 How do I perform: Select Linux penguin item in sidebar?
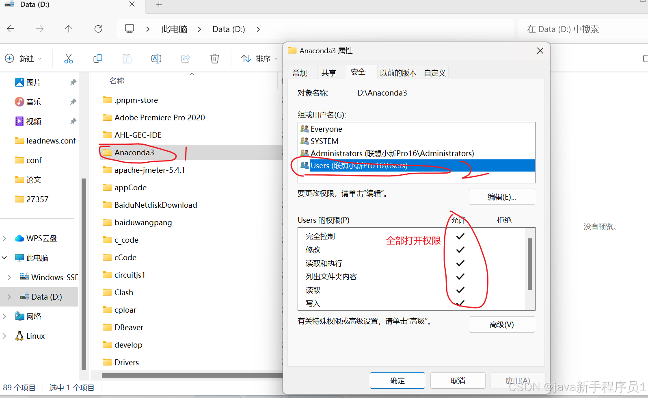30,336
